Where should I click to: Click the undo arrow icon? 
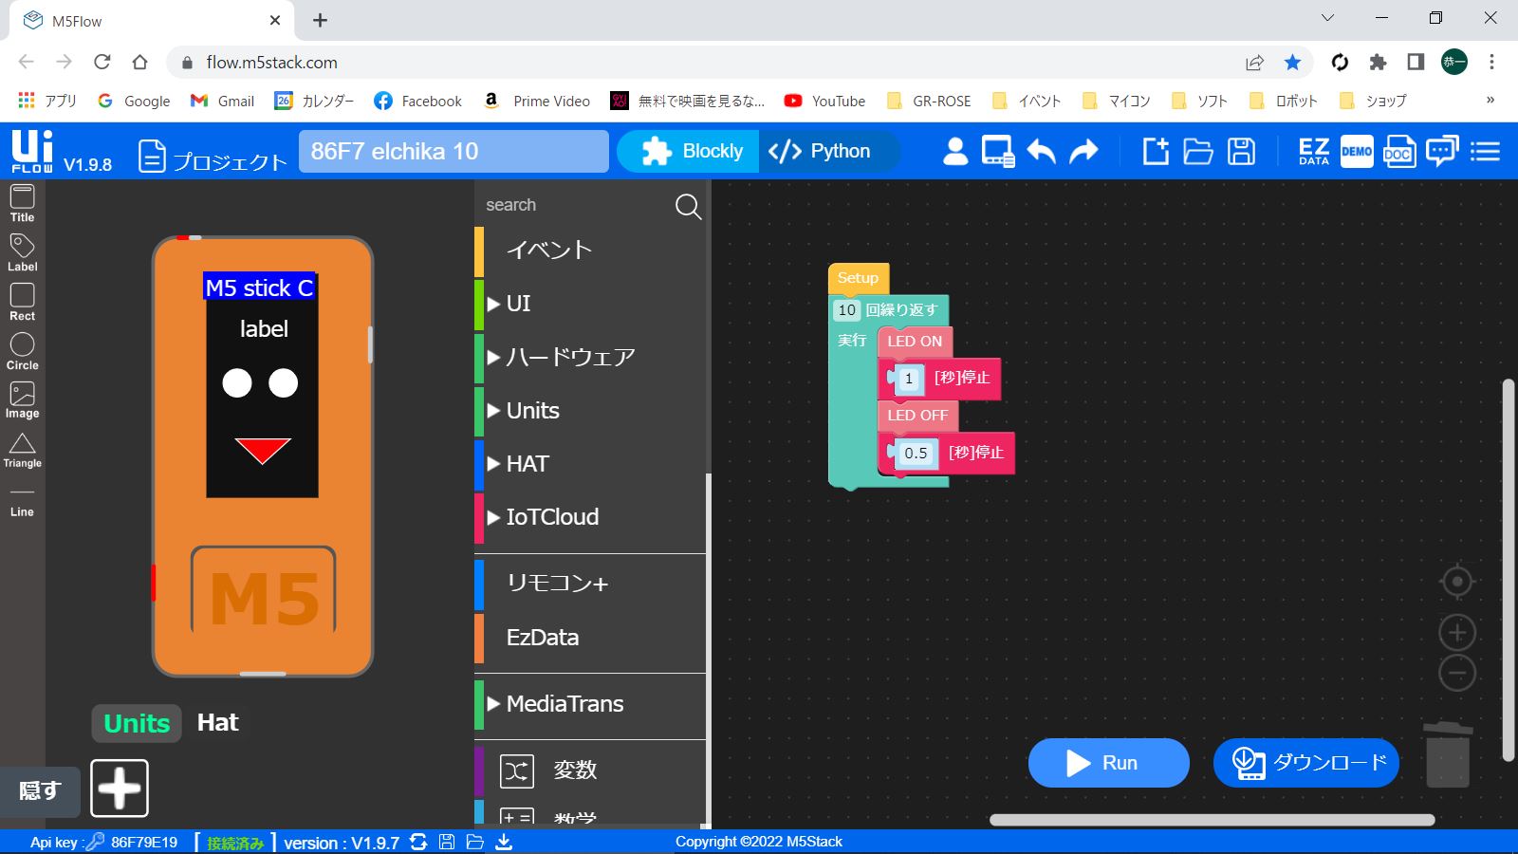1041,152
